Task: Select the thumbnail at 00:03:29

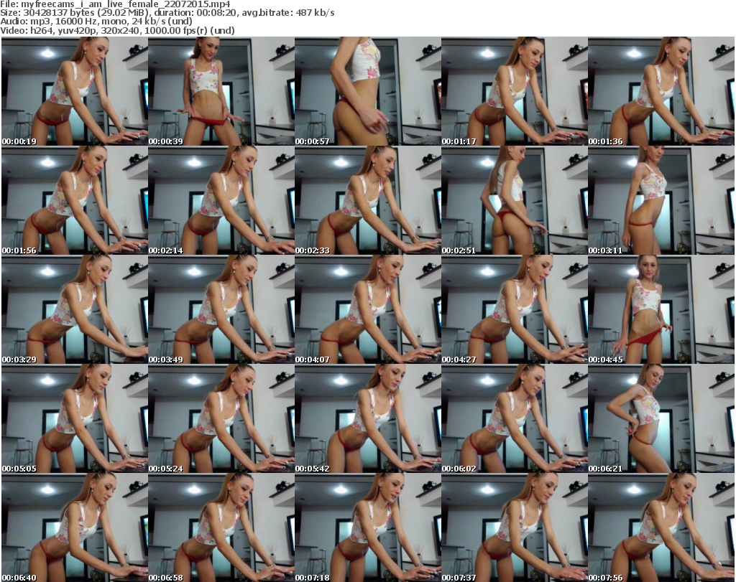Action: pos(75,309)
